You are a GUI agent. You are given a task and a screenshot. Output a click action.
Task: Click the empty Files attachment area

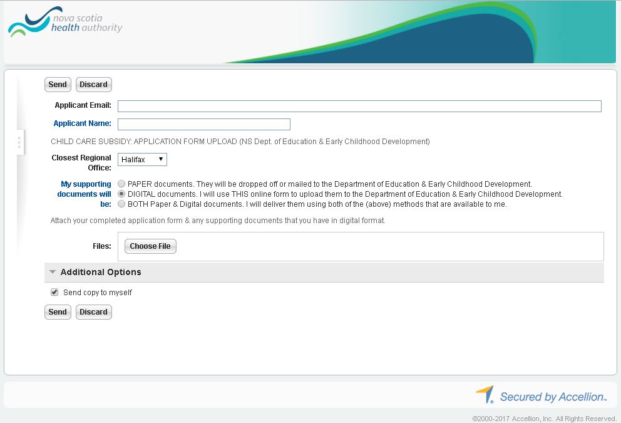point(388,246)
